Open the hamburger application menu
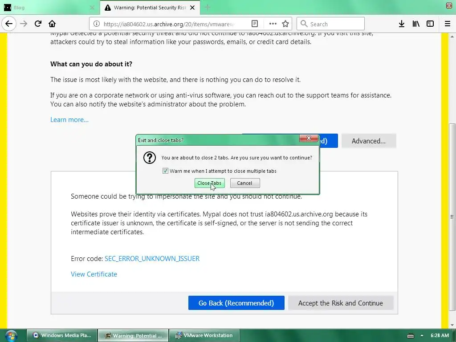 448,24
